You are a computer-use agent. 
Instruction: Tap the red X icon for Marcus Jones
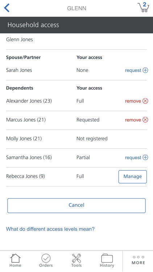pyautogui.click(x=145, y=120)
